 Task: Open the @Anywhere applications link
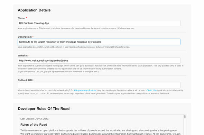[85, 90]
